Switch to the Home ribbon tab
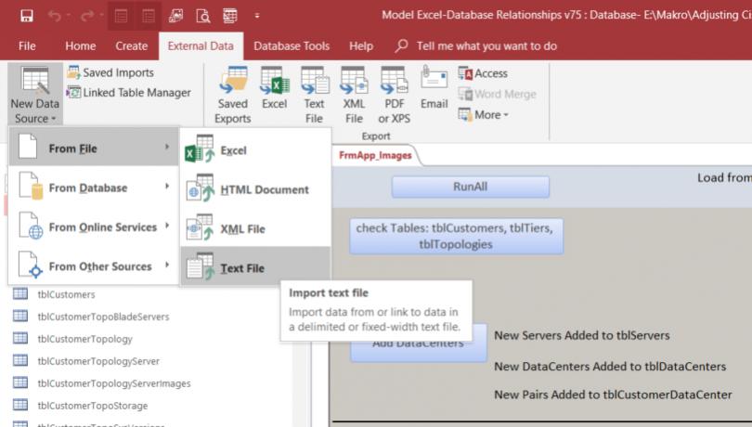 pos(80,46)
